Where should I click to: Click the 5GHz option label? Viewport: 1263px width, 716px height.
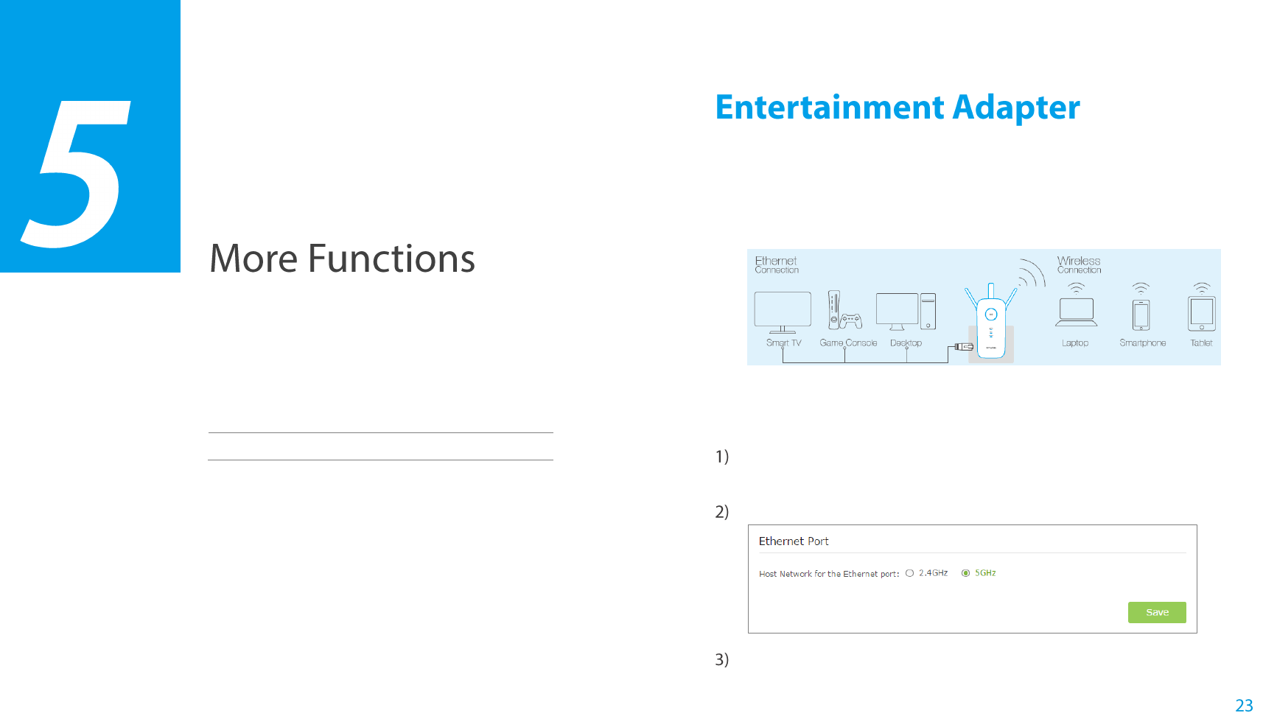[985, 573]
